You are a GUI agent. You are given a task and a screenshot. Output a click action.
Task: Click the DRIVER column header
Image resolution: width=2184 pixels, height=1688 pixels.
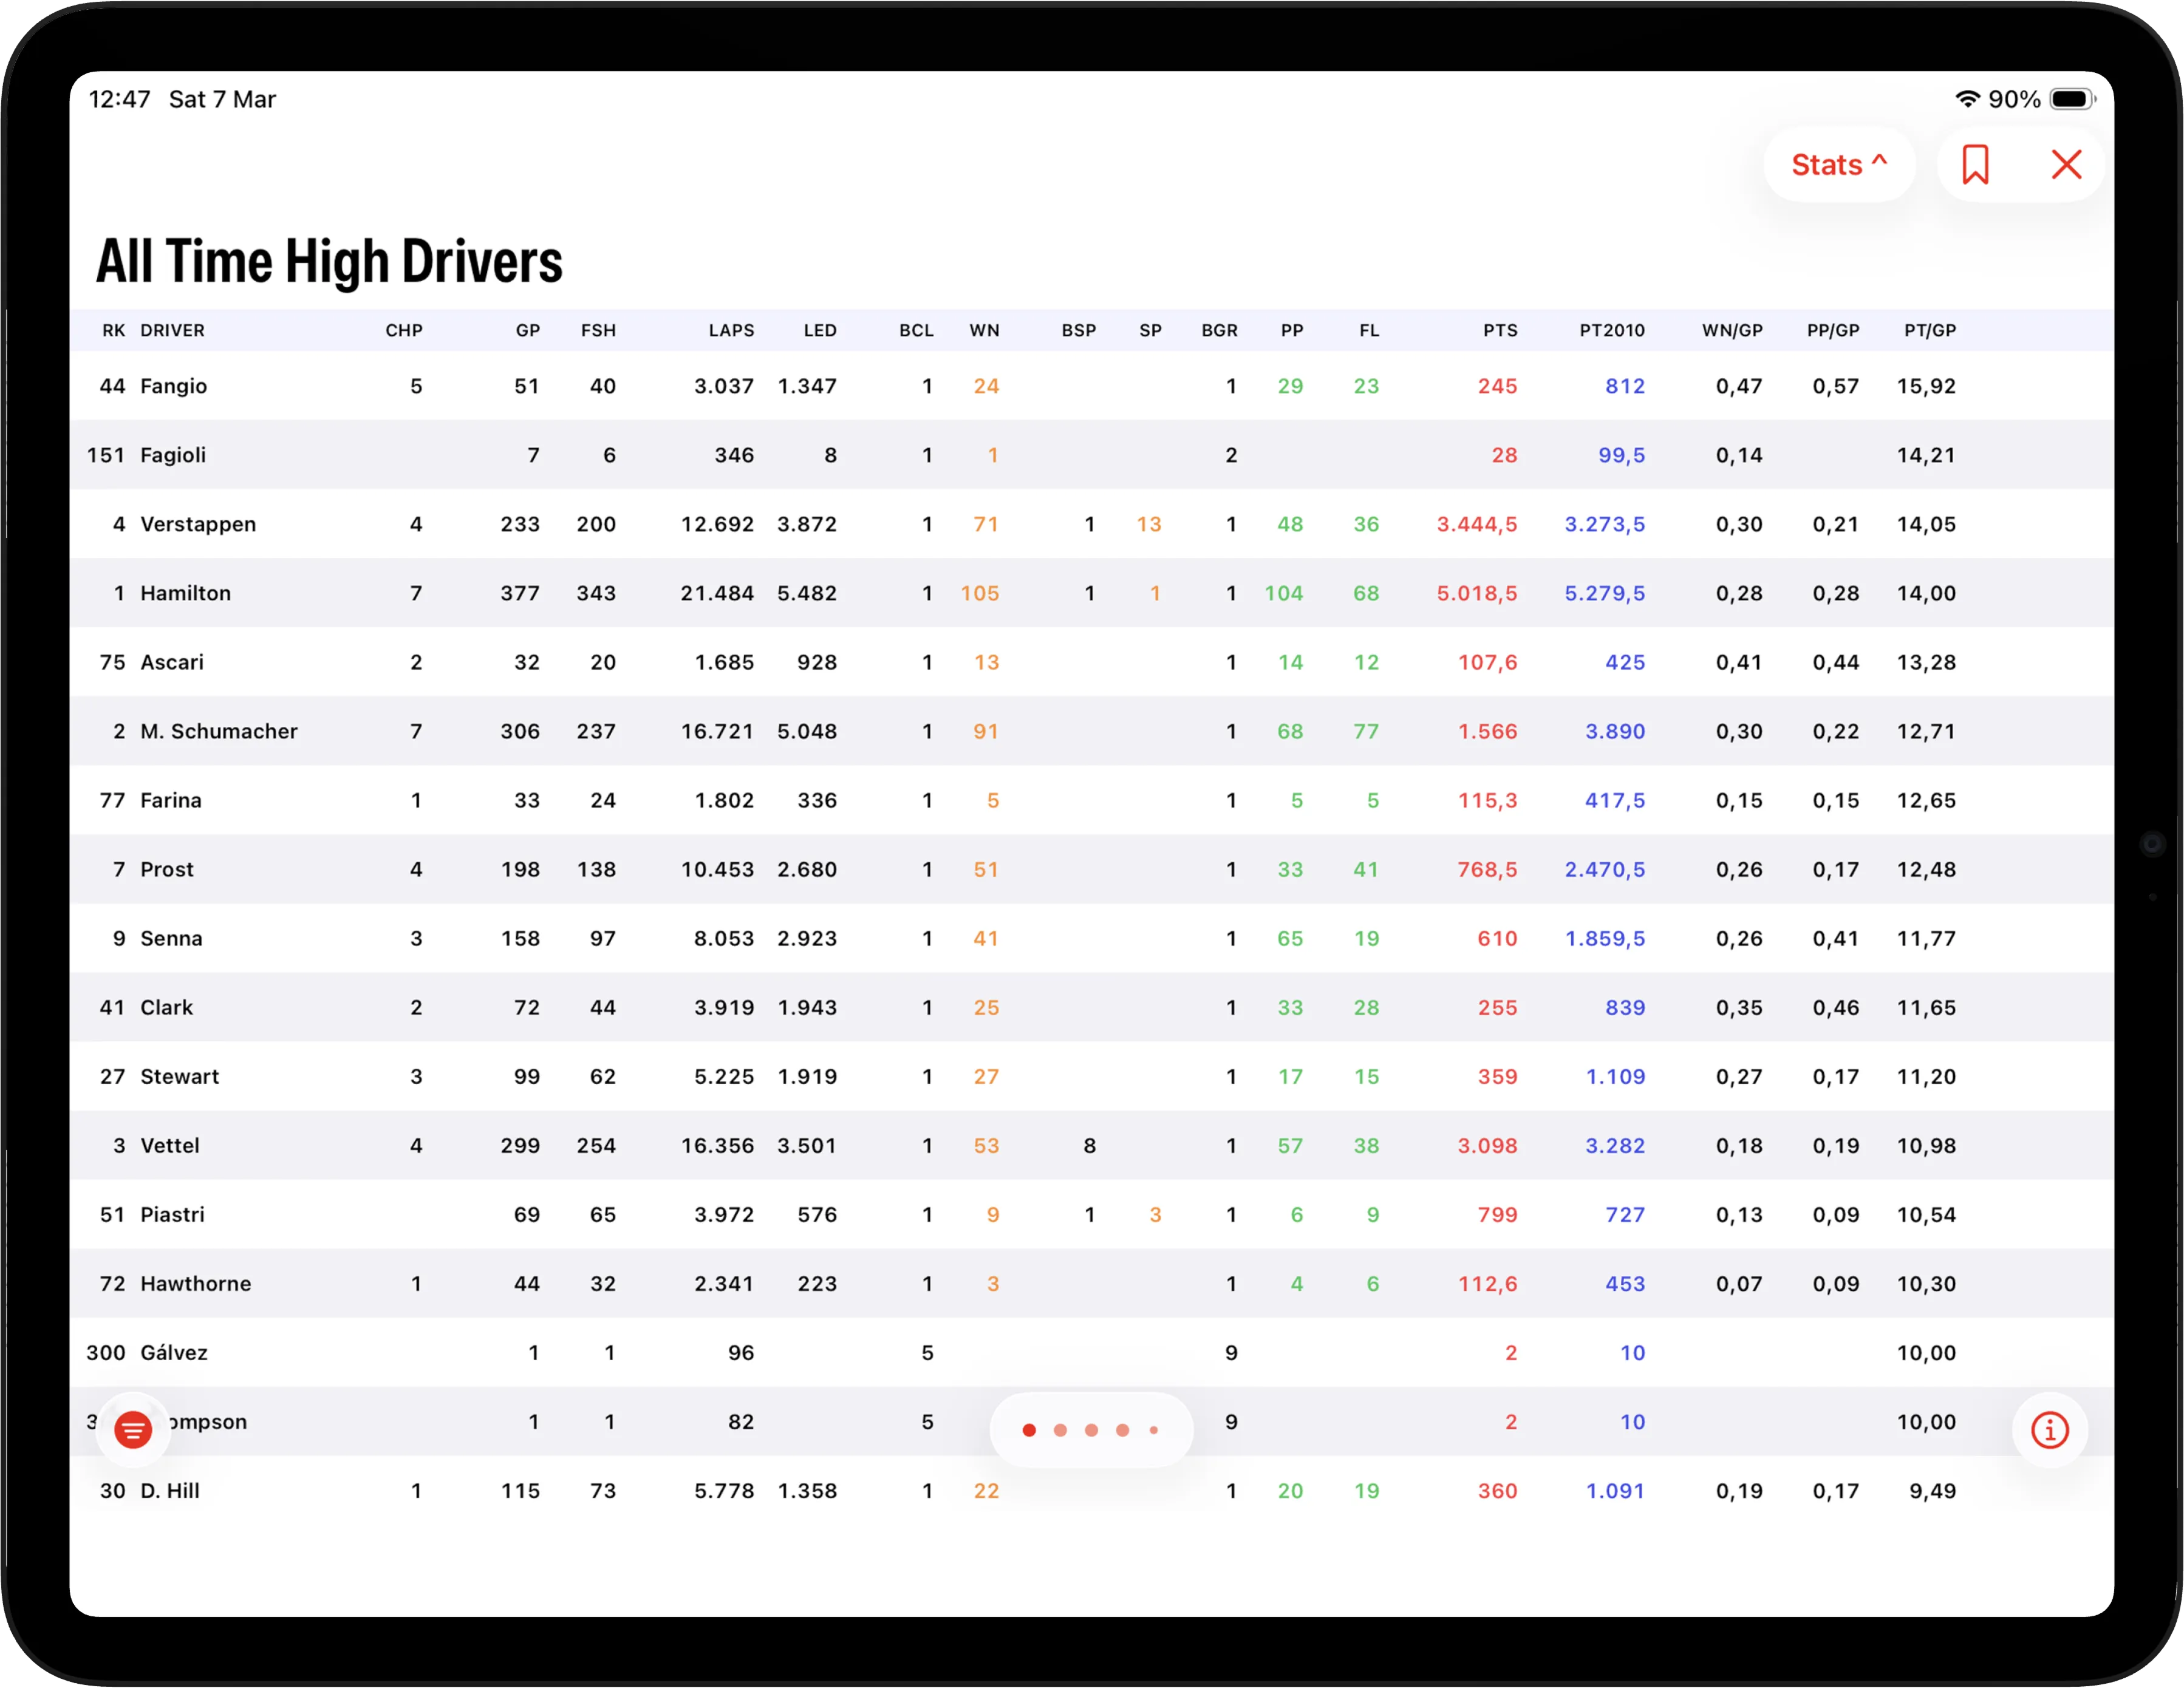(x=172, y=331)
